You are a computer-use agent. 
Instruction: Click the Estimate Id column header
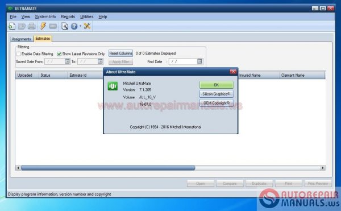click(85, 75)
